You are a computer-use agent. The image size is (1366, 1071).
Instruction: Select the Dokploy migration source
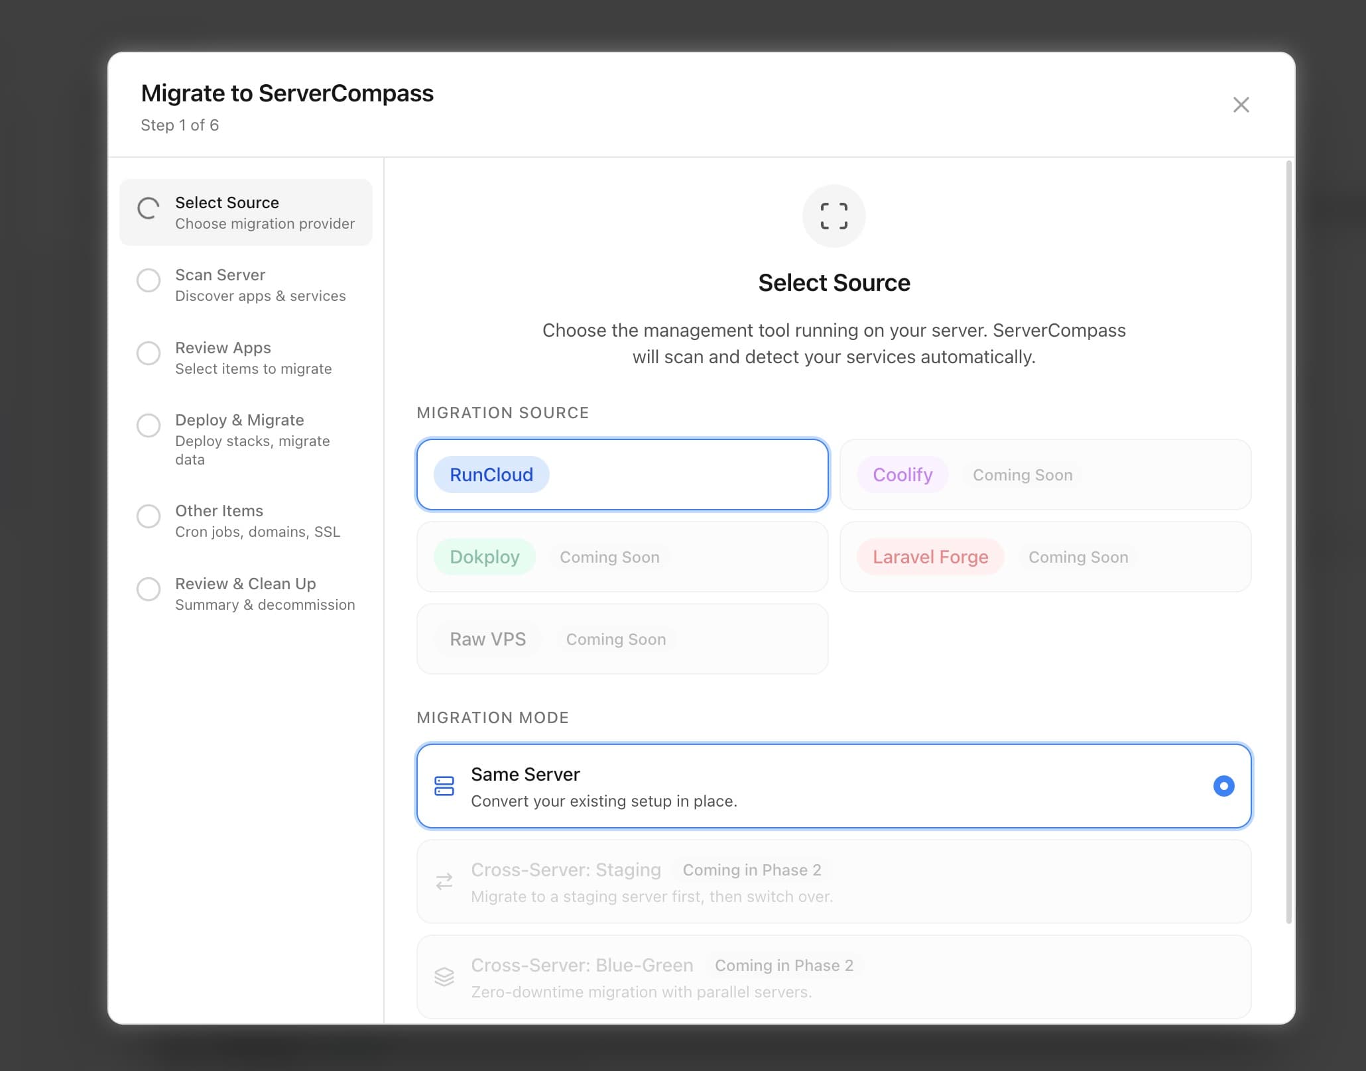(621, 557)
